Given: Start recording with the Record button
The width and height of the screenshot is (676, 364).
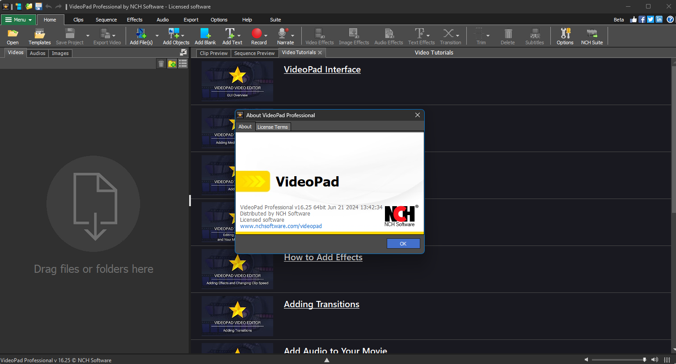Looking at the screenshot, I should (x=257, y=36).
